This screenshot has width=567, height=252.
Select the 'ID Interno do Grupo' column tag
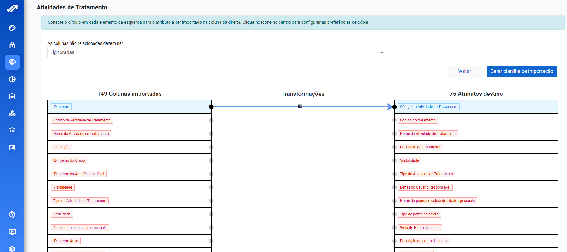click(69, 160)
